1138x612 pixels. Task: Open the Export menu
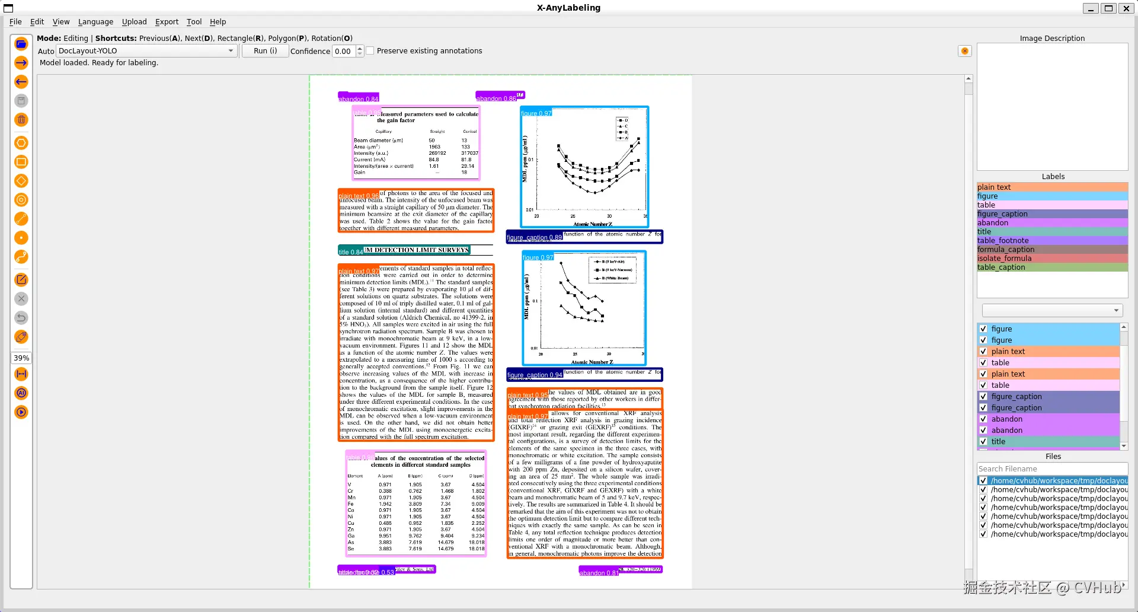[167, 22]
